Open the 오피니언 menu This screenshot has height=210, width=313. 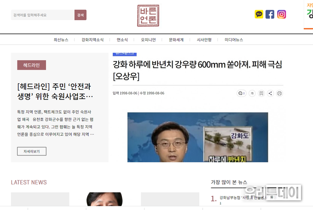tap(148, 40)
